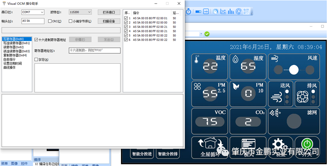This screenshot has height=166, width=330.
Task: Click the whole-house circulation house icon
Action: pyautogui.click(x=210, y=144)
